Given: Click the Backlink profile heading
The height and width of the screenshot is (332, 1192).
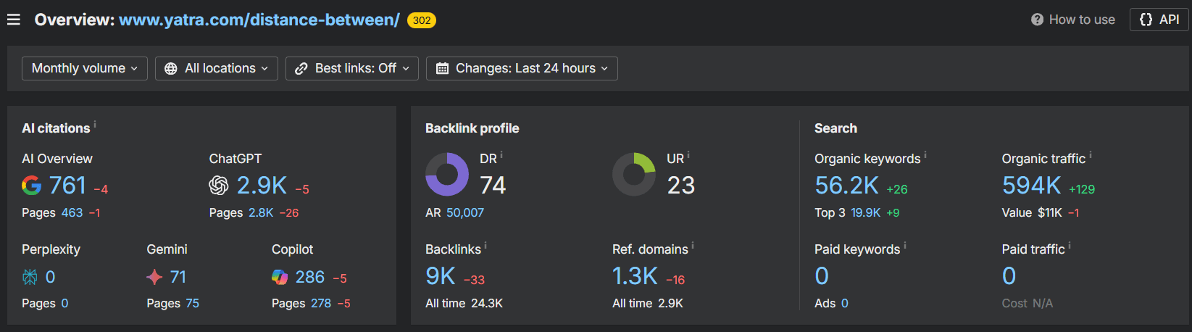Looking at the screenshot, I should [x=472, y=128].
